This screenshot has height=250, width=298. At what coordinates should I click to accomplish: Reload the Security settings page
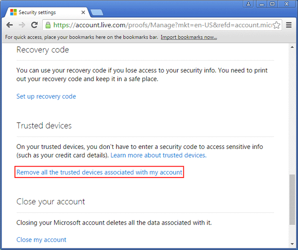click(x=34, y=24)
